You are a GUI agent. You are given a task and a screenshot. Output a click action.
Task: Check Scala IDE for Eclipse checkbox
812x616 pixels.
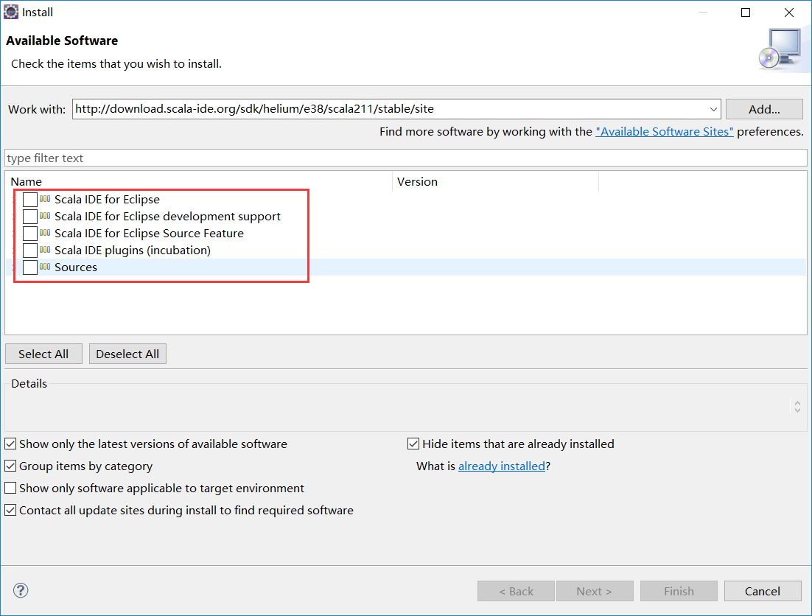(30, 199)
